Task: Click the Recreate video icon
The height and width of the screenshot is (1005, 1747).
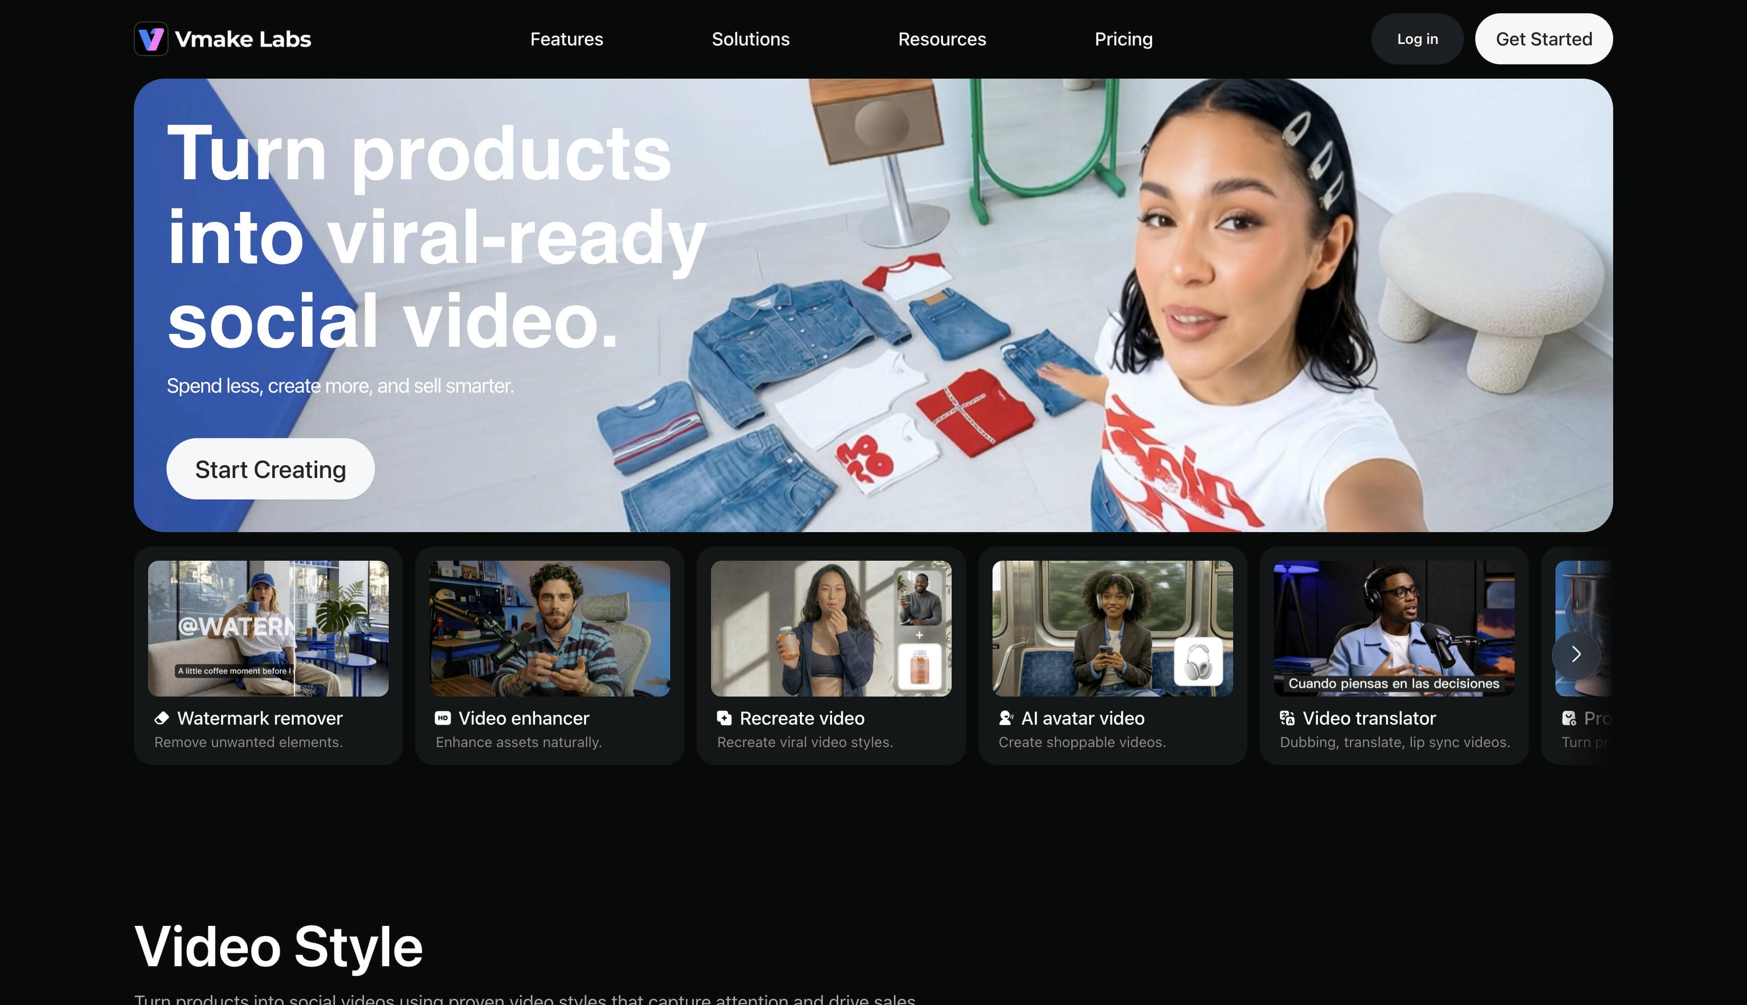Action: [724, 718]
